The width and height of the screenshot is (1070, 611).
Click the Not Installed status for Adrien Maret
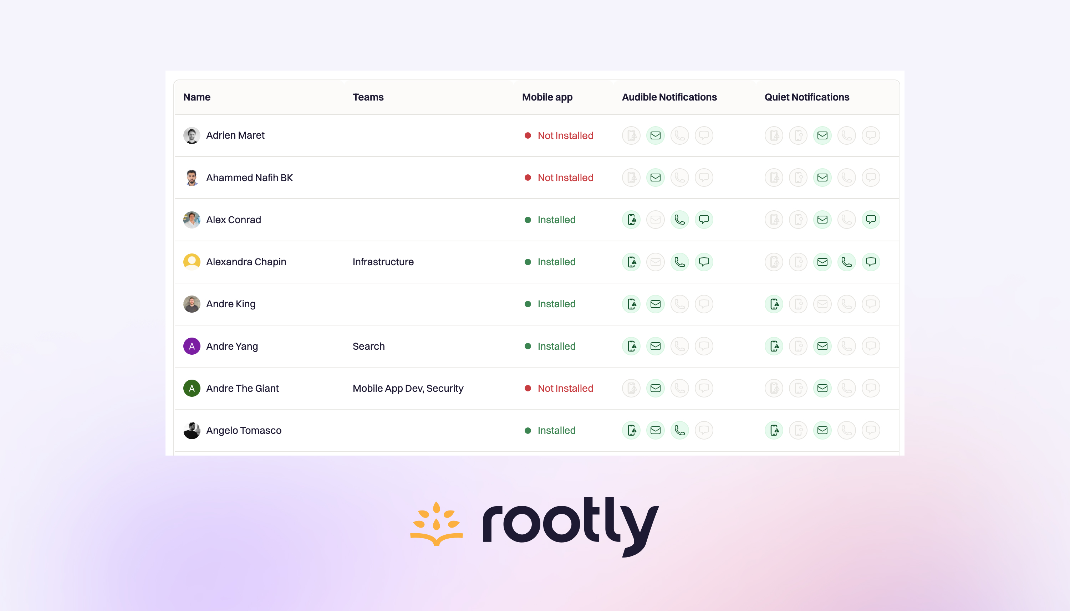pyautogui.click(x=565, y=135)
